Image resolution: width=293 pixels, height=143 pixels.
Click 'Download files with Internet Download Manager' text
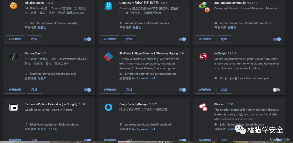[246, 8]
